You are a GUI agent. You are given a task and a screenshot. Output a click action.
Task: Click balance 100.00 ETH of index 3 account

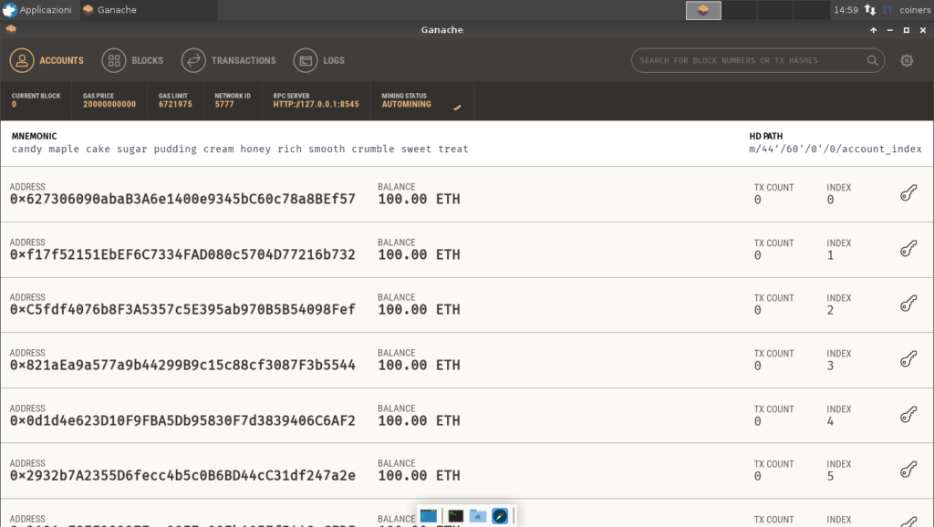click(x=419, y=365)
